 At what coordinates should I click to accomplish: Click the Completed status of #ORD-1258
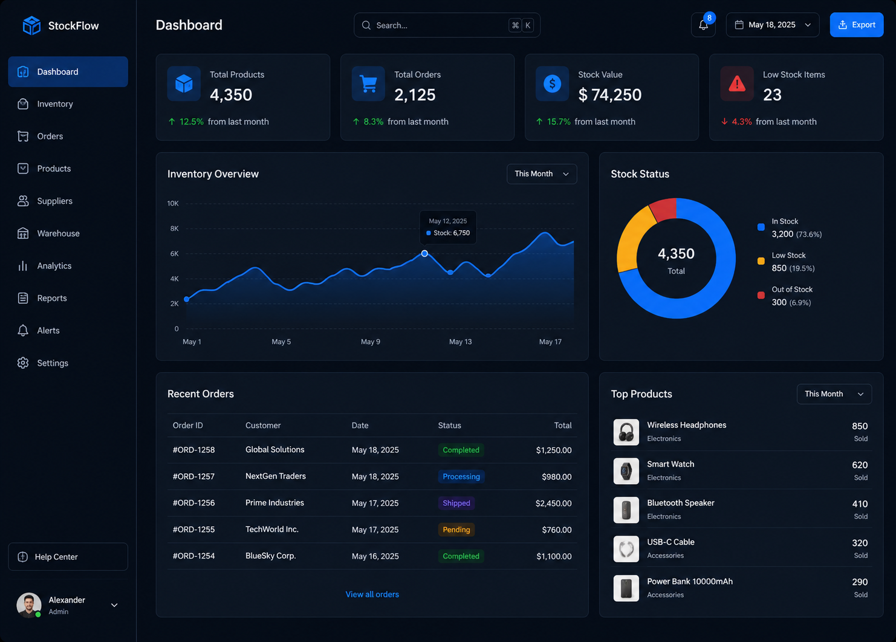click(x=461, y=450)
